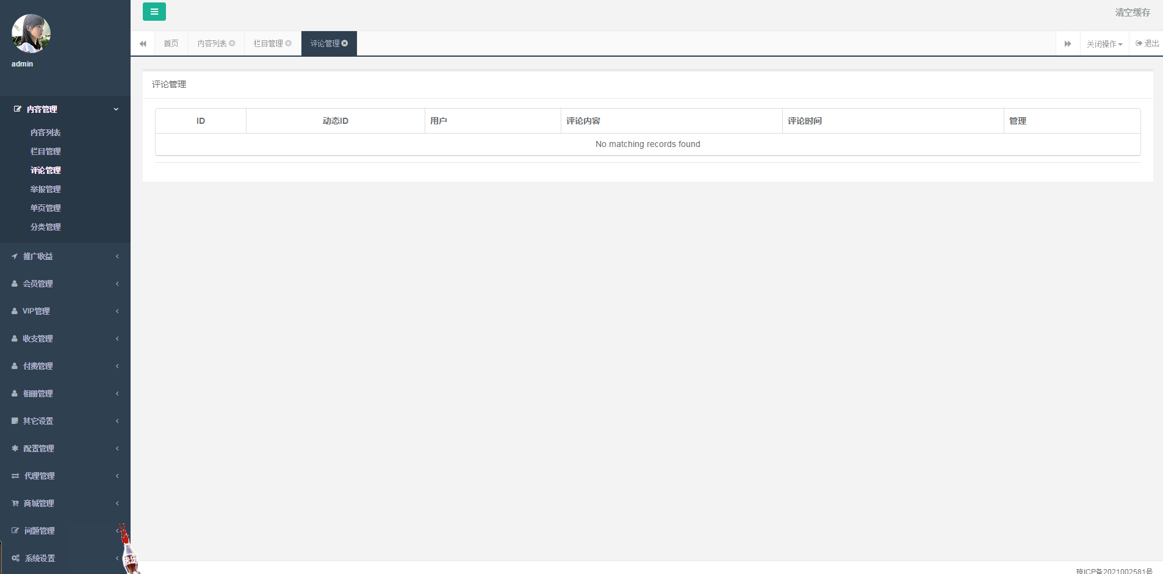The image size is (1163, 574).
Task: Open 分类管理 in the sidebar
Action: pyautogui.click(x=46, y=227)
